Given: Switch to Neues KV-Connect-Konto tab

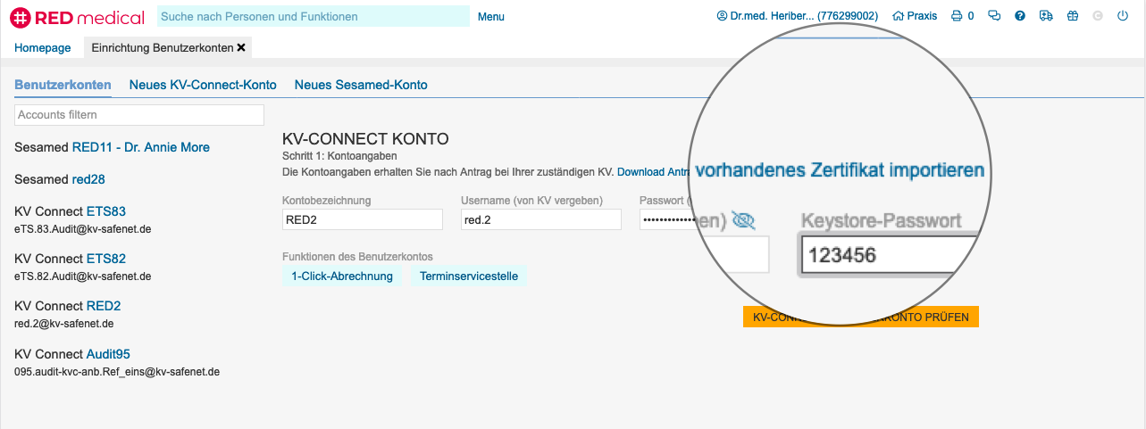Looking at the screenshot, I should click(203, 85).
